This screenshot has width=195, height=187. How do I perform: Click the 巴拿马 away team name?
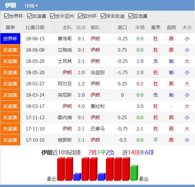[x=97, y=129]
